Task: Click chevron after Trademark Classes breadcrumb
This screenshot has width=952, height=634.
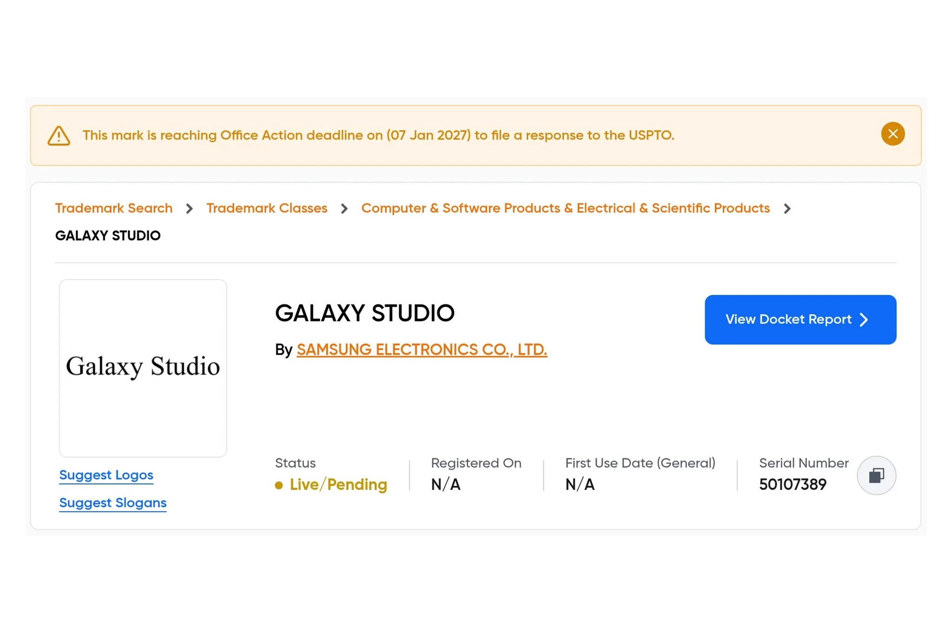Action: click(344, 209)
